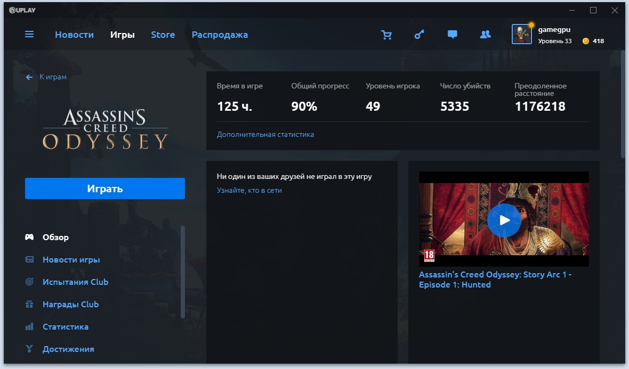
Task: Click the distance value 1176218
Action: 540,106
